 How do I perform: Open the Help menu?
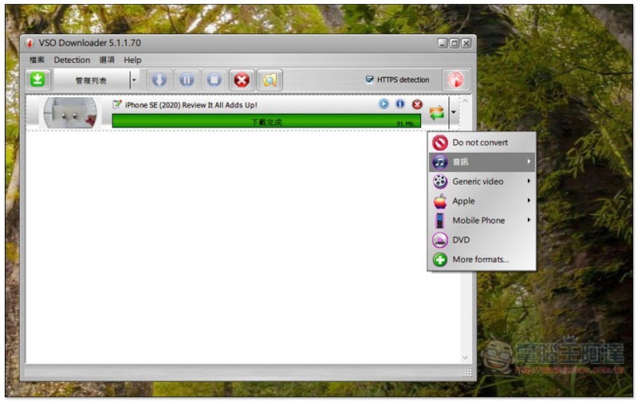[132, 60]
